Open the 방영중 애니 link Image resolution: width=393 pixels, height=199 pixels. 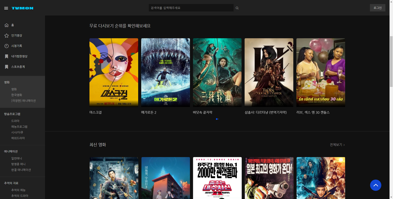18,164
